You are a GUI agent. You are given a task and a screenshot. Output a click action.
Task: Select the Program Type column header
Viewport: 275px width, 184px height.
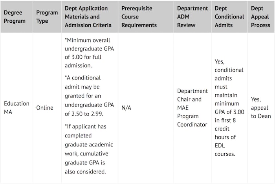click(x=47, y=17)
